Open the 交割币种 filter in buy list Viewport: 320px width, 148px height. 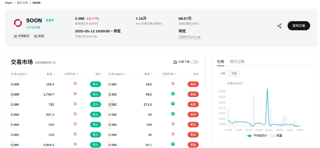[71, 74]
